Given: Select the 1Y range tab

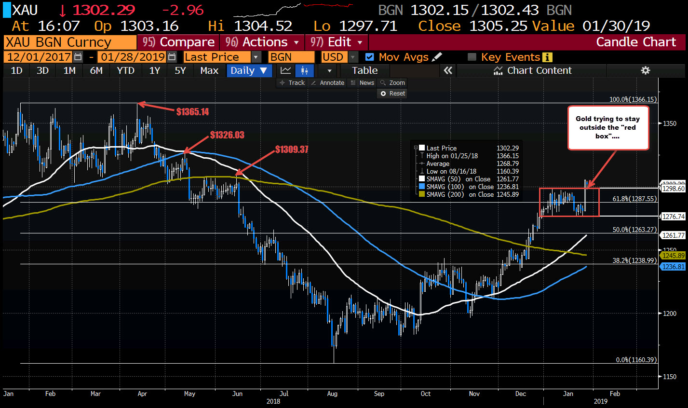Looking at the screenshot, I should (x=154, y=70).
